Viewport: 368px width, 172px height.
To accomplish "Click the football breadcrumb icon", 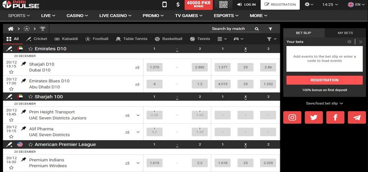I will tap(27, 29).
